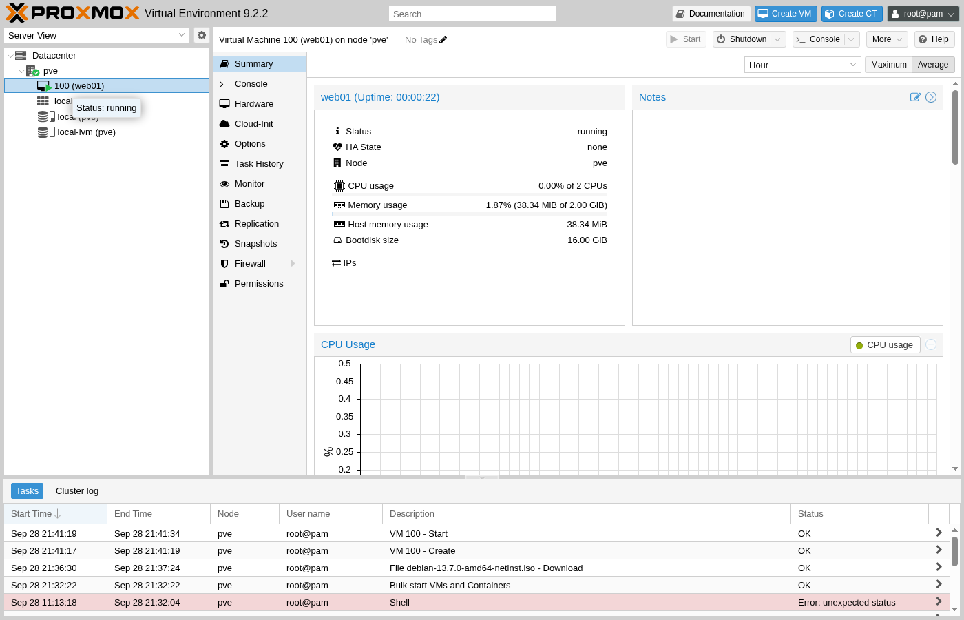The image size is (964, 620).
Task: Open the Replication section
Action: (x=260, y=223)
